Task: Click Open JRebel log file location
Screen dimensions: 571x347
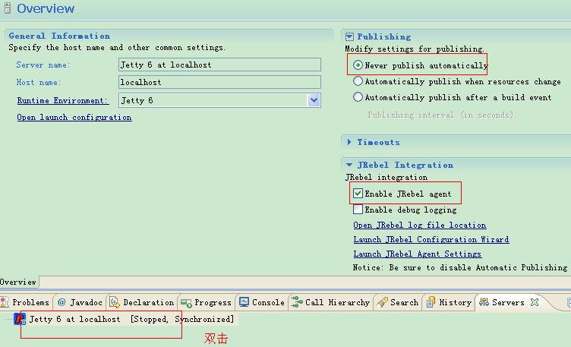Action: click(x=419, y=225)
